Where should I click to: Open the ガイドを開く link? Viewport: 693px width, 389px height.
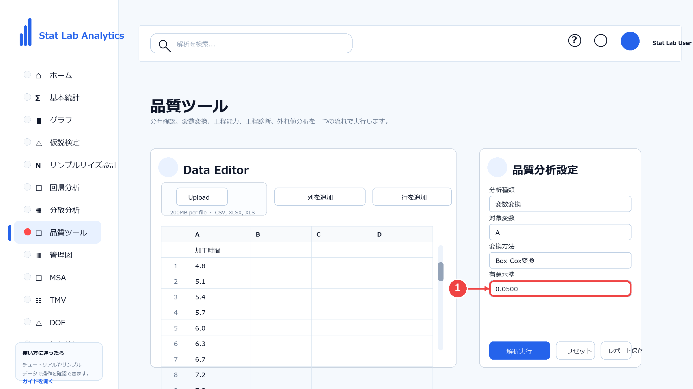point(38,382)
